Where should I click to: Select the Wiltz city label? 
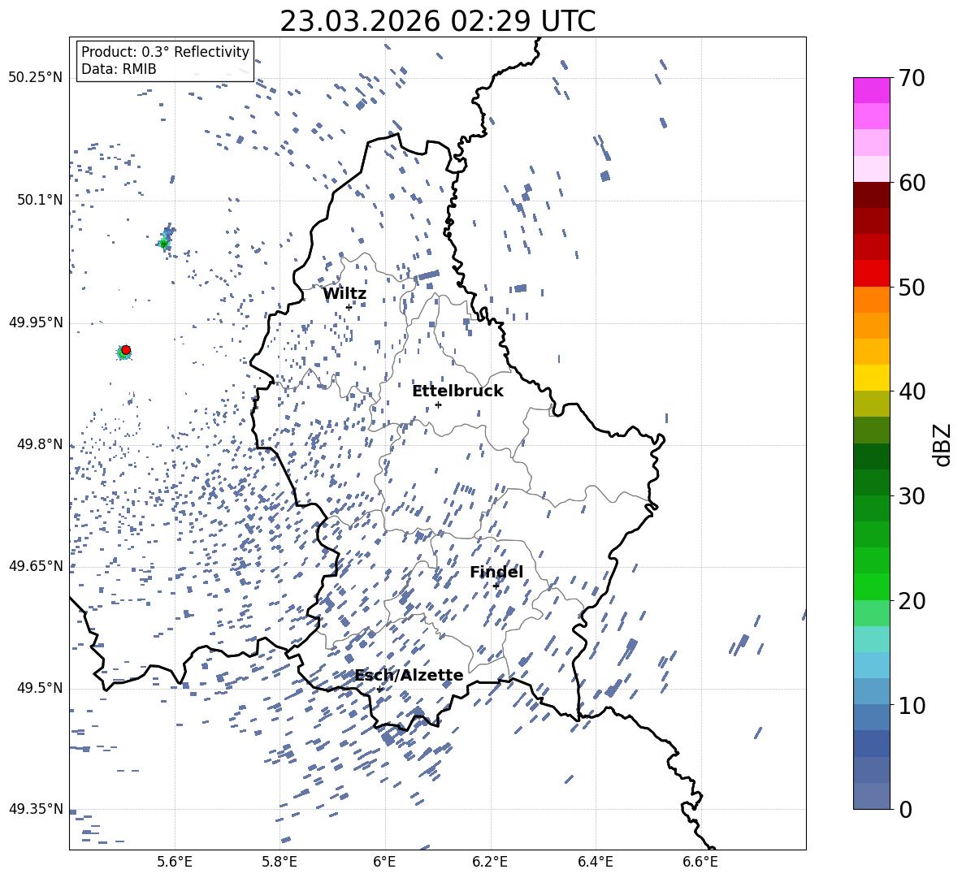click(344, 294)
